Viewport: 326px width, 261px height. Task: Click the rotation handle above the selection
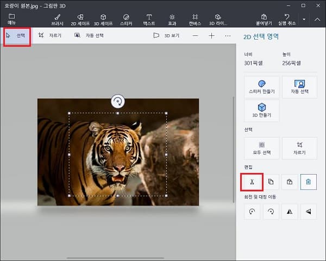pyautogui.click(x=118, y=101)
